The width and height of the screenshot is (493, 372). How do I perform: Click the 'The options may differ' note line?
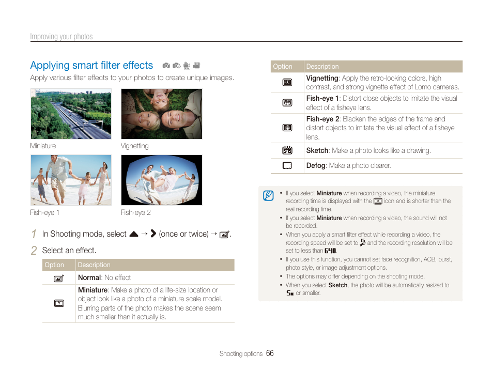355,276
